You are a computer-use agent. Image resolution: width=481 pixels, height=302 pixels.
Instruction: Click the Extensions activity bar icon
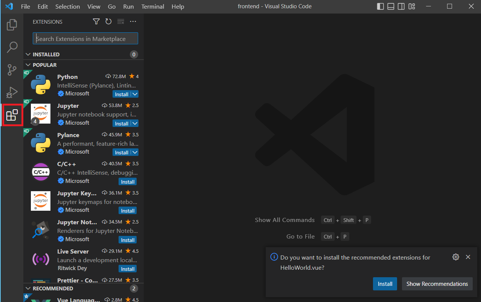click(x=12, y=115)
